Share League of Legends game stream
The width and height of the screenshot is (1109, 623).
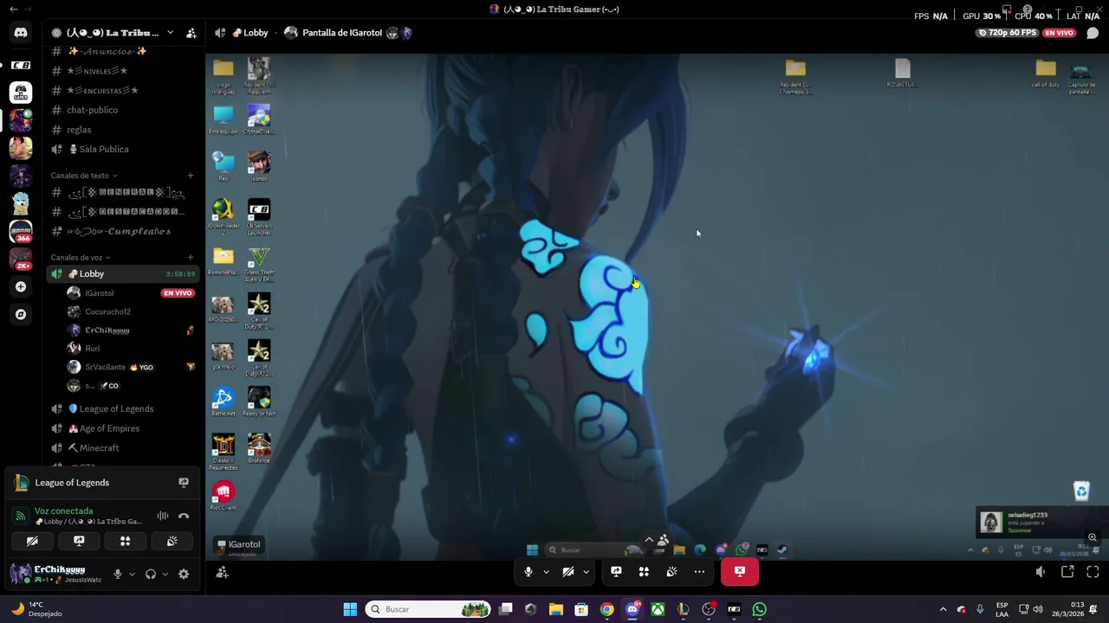pyautogui.click(x=183, y=483)
